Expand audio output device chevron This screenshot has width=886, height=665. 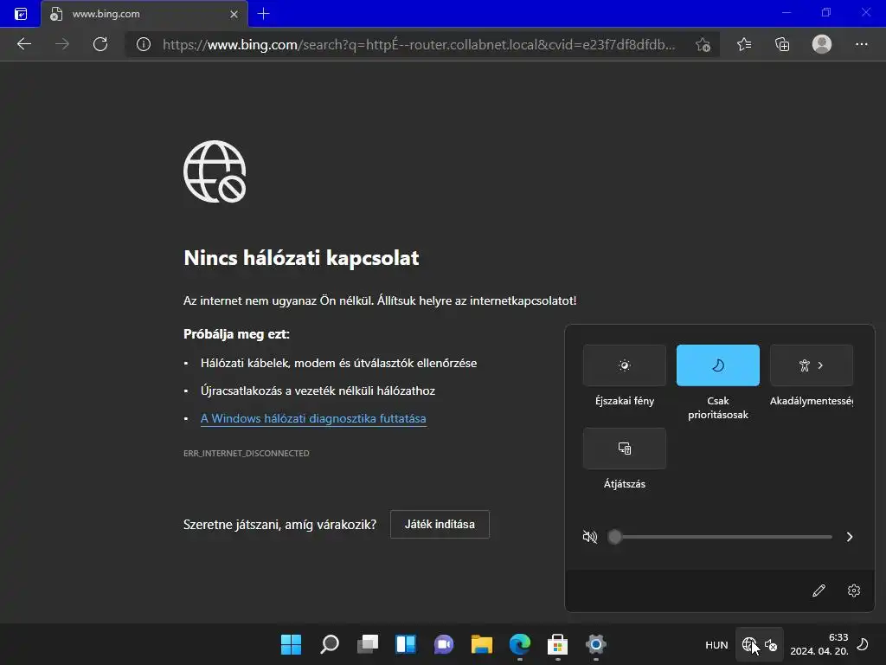(x=850, y=537)
